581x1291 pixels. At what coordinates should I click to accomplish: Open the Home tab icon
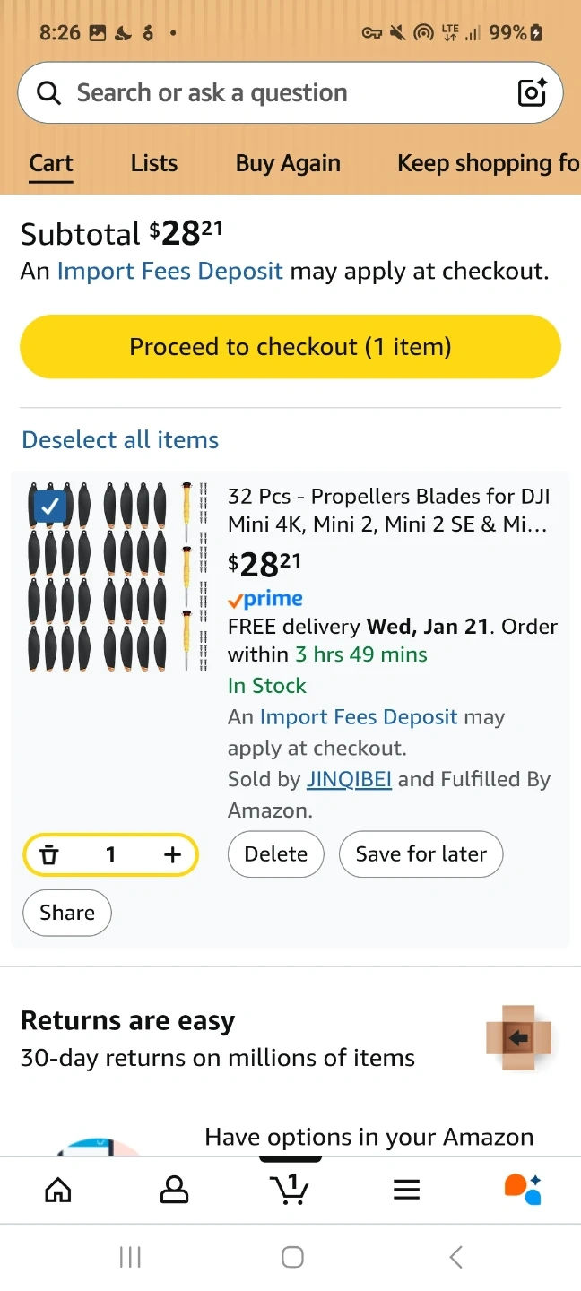(x=58, y=1190)
